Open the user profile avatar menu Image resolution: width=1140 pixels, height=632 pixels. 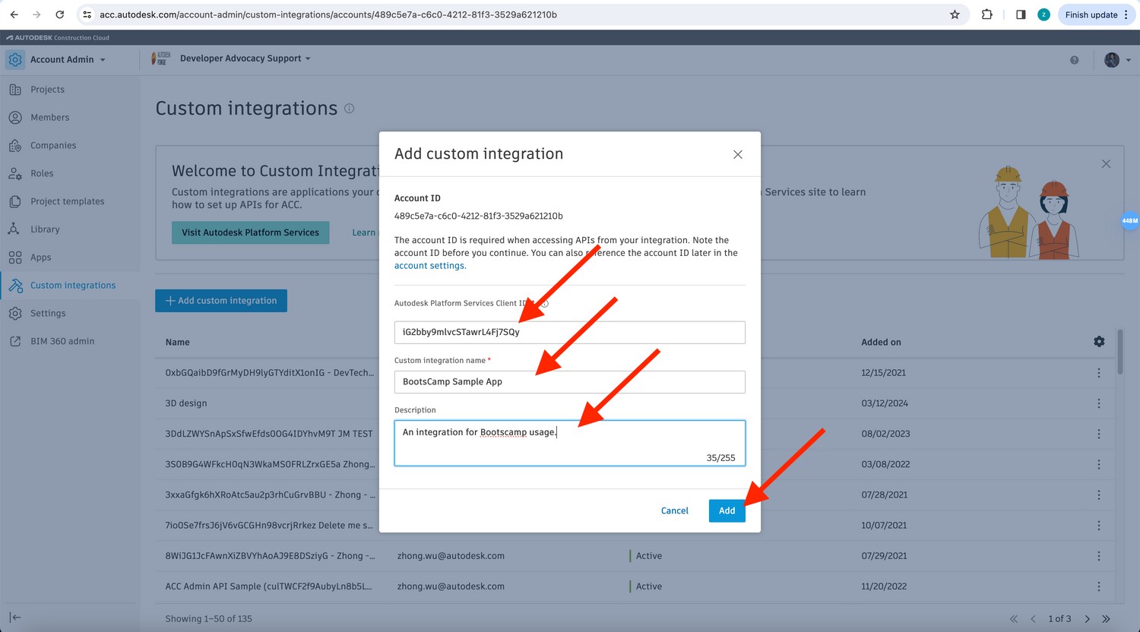coord(1112,59)
